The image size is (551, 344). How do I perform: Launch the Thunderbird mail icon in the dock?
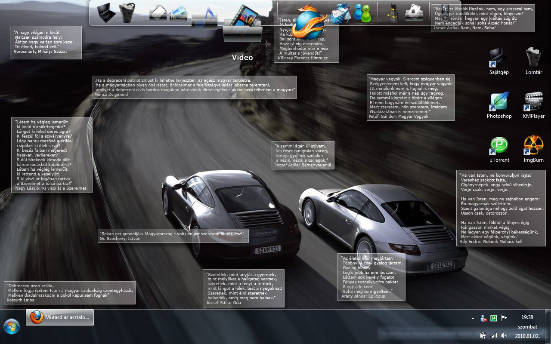(x=341, y=13)
